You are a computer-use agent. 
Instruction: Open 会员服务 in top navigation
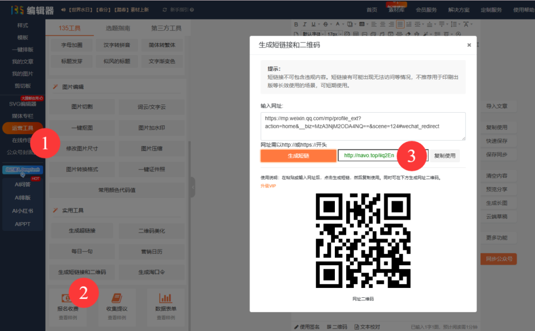click(426, 10)
